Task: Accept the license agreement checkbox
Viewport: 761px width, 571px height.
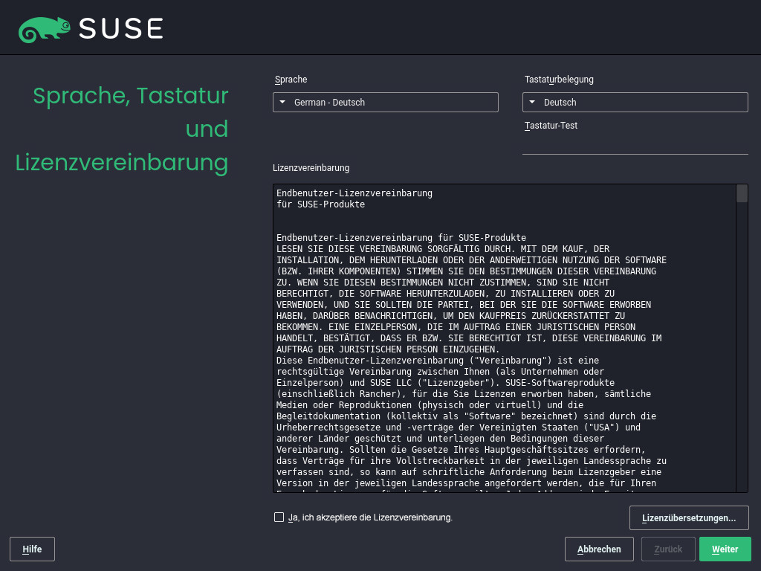Action: point(279,517)
